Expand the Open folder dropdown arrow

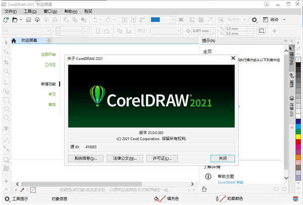pos(21,20)
